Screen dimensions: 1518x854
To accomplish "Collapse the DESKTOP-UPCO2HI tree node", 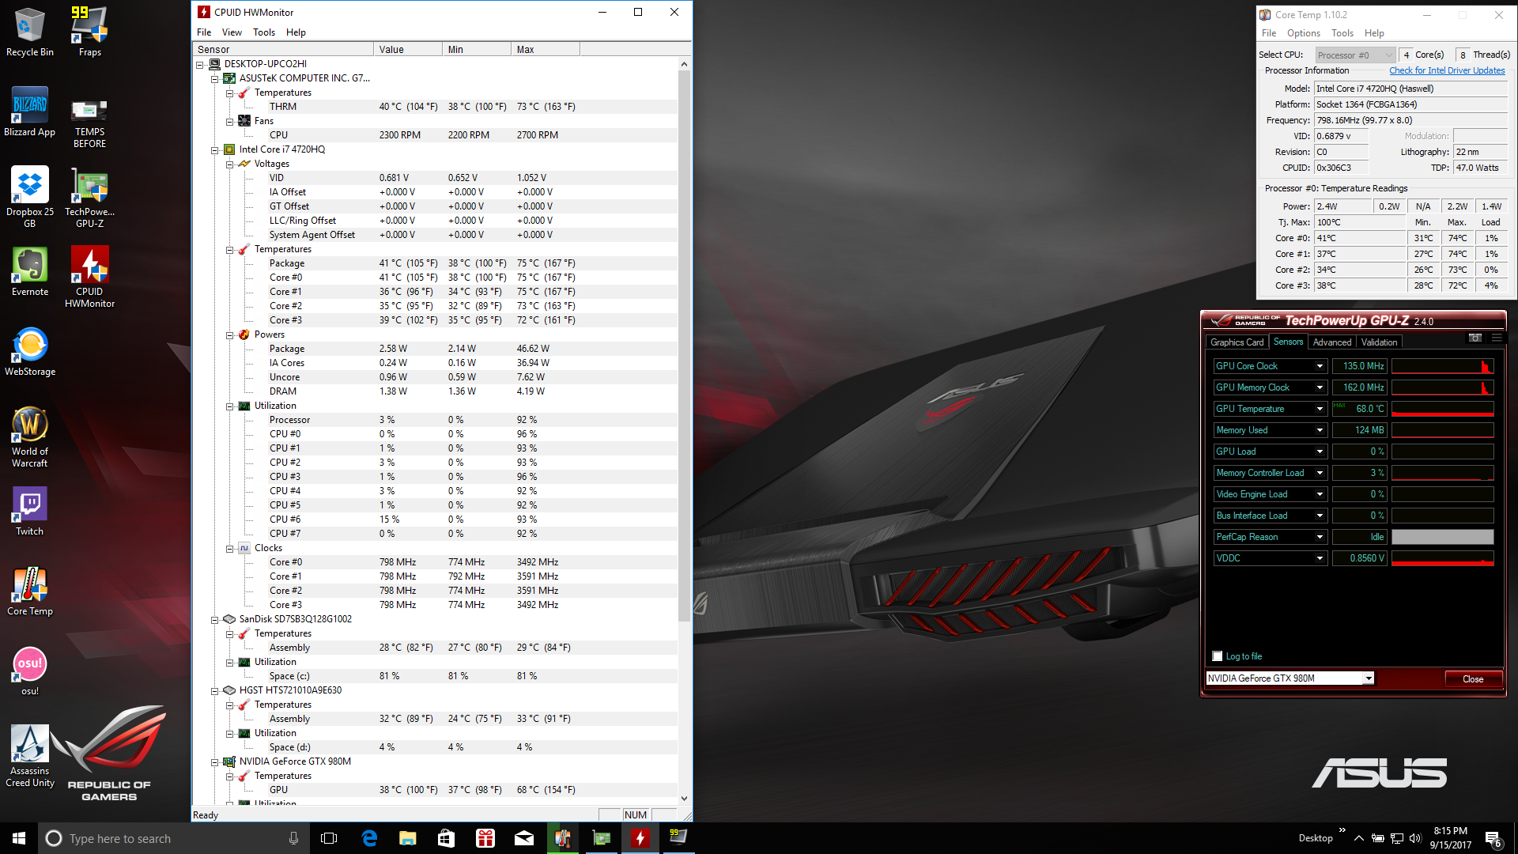I will coord(200,64).
